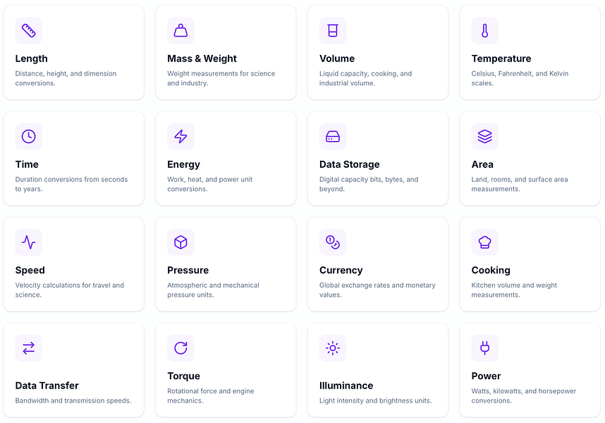Click "Digital capacity bits, bytes, and beyond."
The height and width of the screenshot is (423, 605).
pos(369,184)
